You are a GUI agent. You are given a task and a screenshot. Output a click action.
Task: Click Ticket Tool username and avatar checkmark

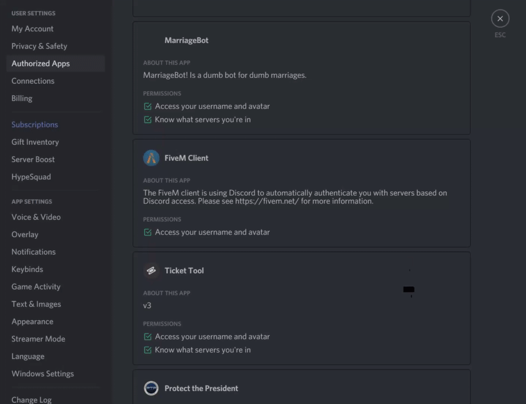(148, 337)
